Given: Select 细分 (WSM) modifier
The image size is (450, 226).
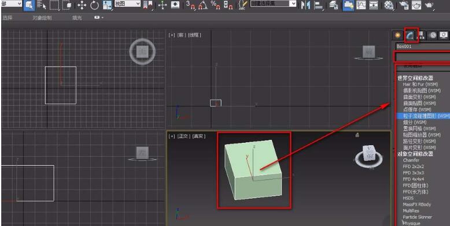Looking at the screenshot, I should point(415,122).
